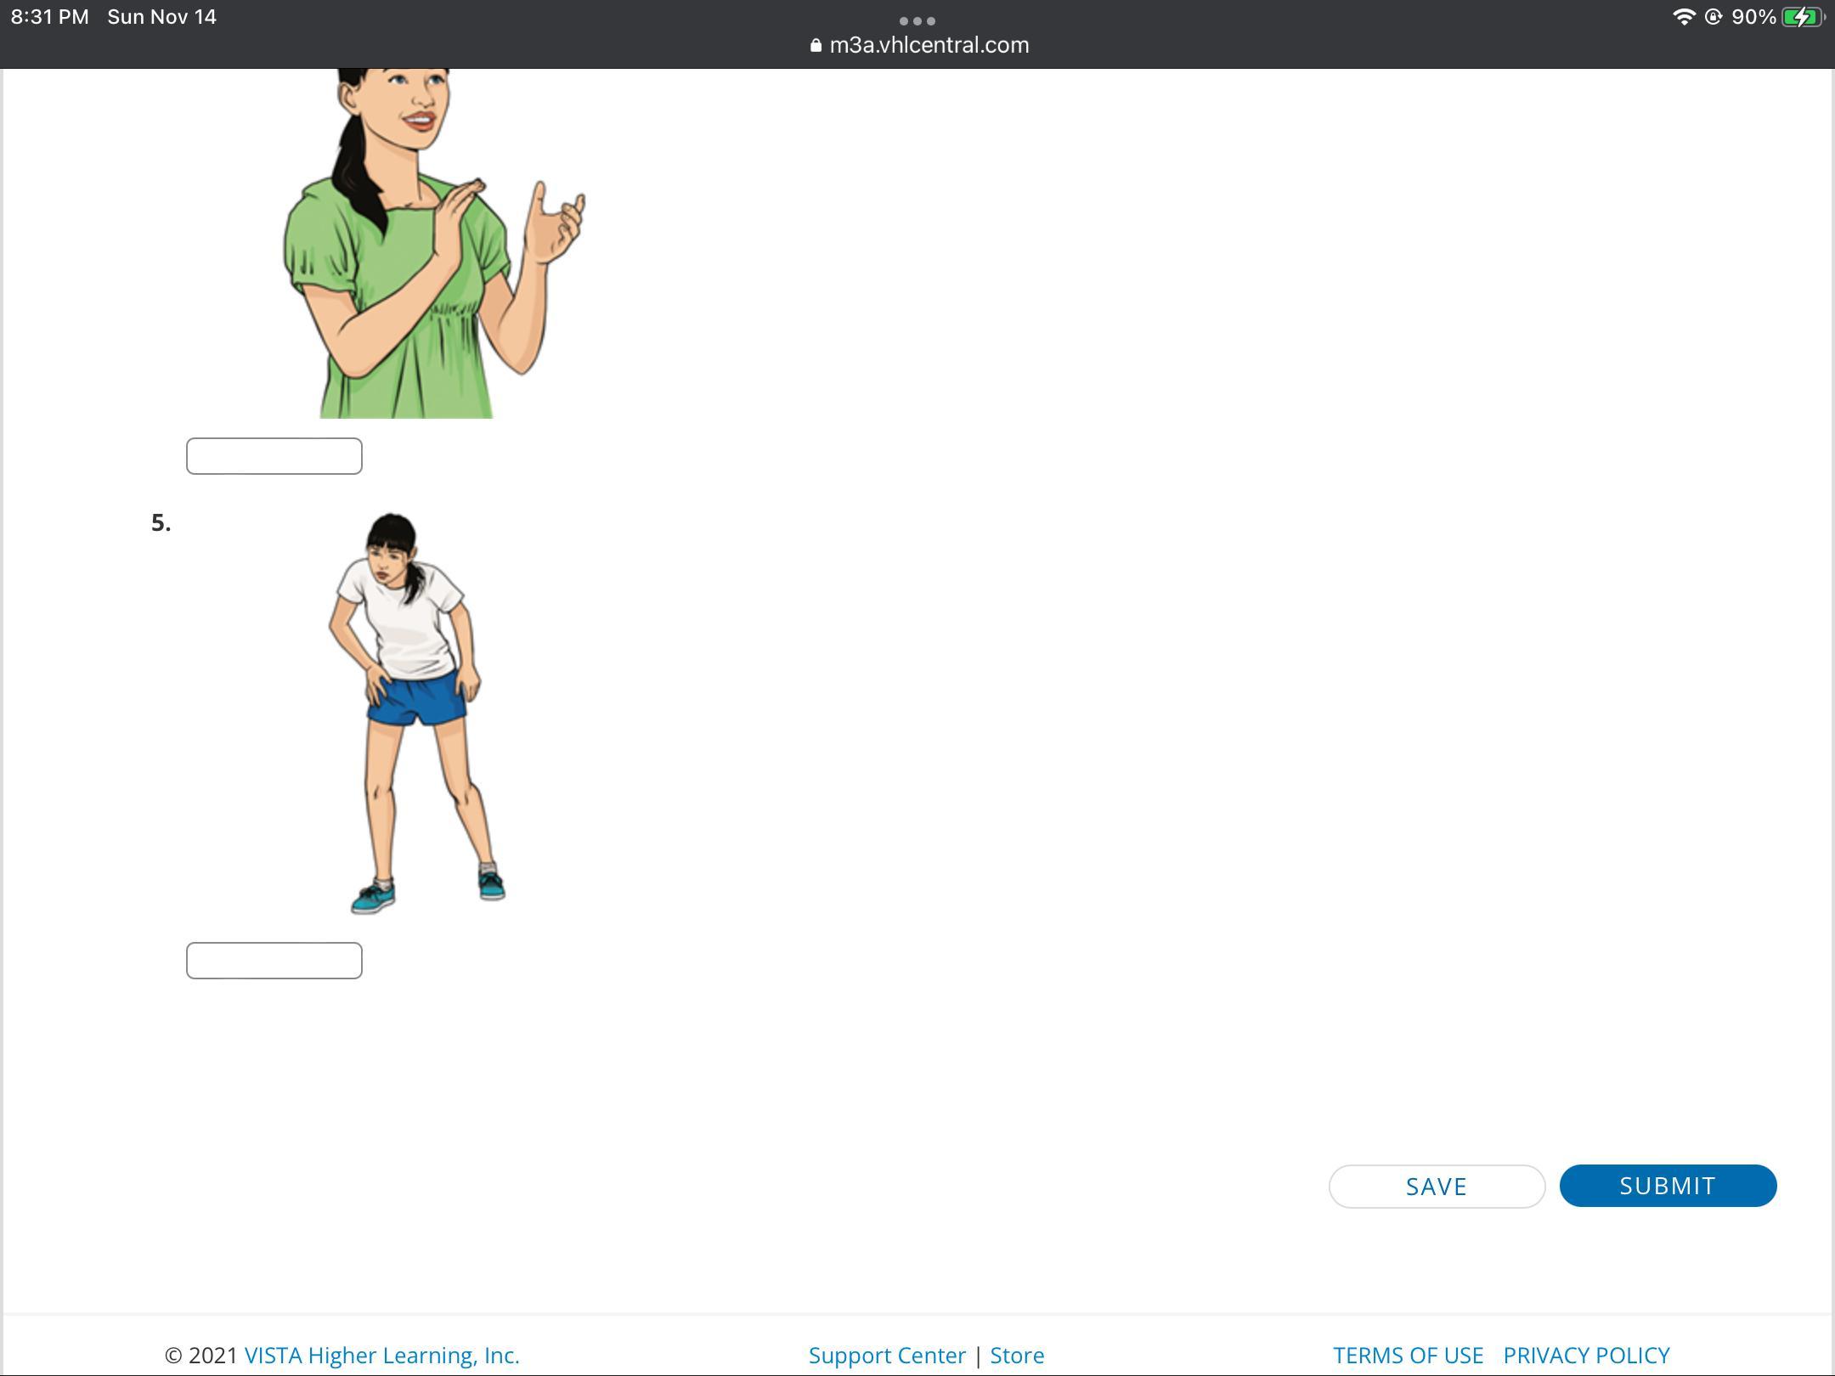Image resolution: width=1835 pixels, height=1376 pixels.
Task: Tap the rotation lock status icon
Action: pyautogui.click(x=1713, y=17)
